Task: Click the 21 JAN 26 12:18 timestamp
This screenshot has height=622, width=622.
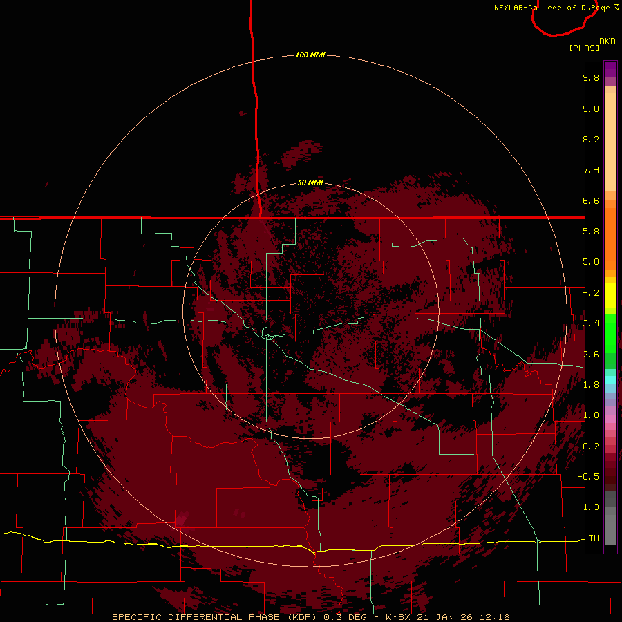Action: [x=463, y=617]
